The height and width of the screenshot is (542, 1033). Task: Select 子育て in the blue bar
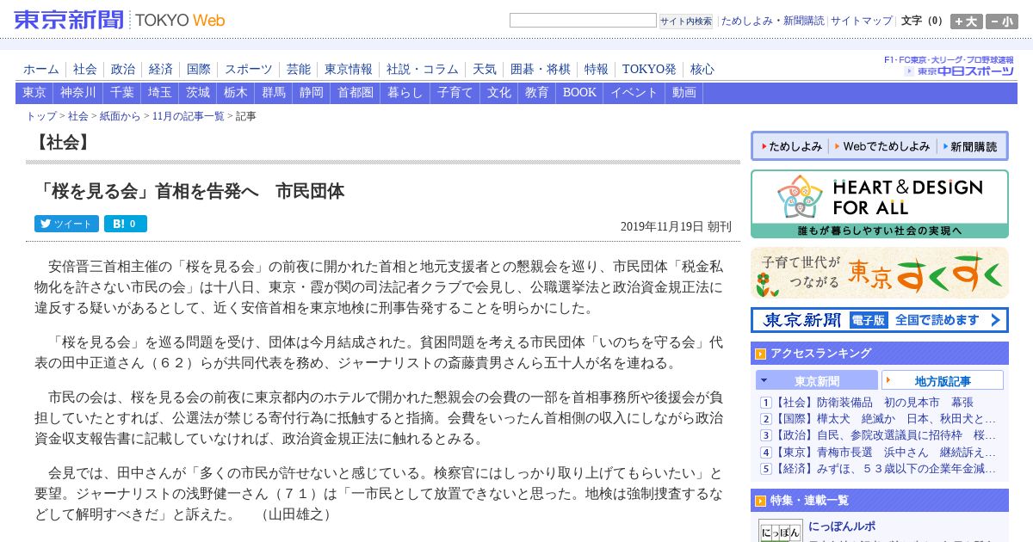coord(455,93)
